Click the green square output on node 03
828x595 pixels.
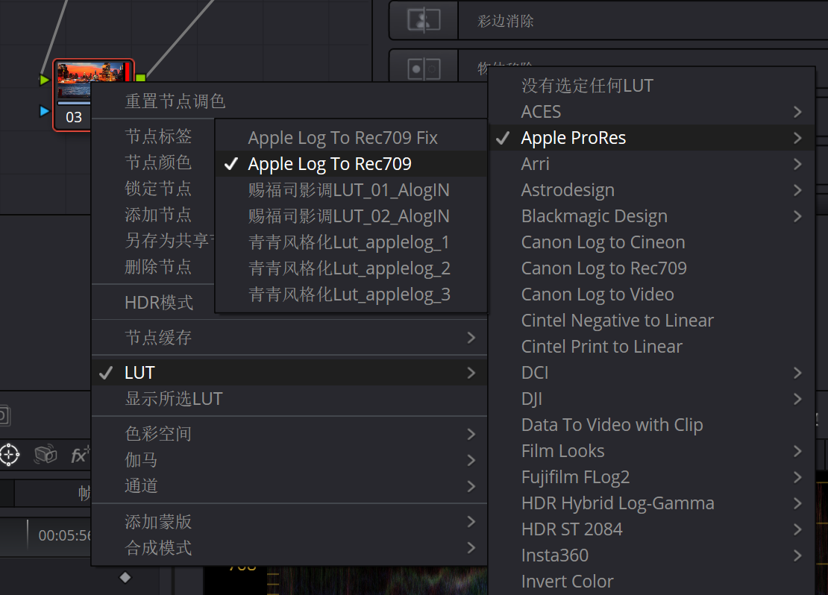pyautogui.click(x=140, y=78)
